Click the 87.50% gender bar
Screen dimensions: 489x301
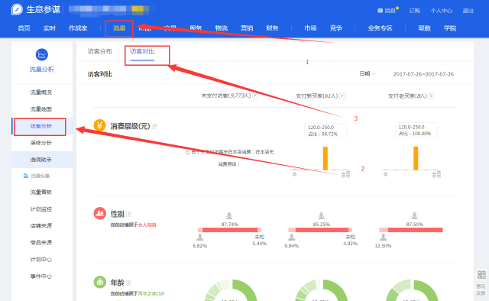point(411,230)
